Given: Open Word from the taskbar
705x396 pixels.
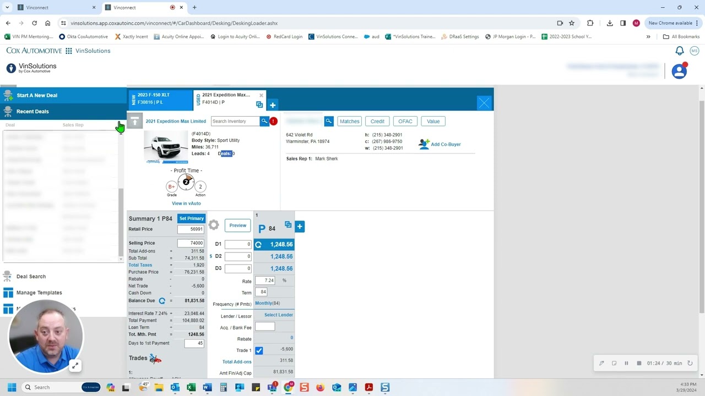Looking at the screenshot, I should point(207,387).
